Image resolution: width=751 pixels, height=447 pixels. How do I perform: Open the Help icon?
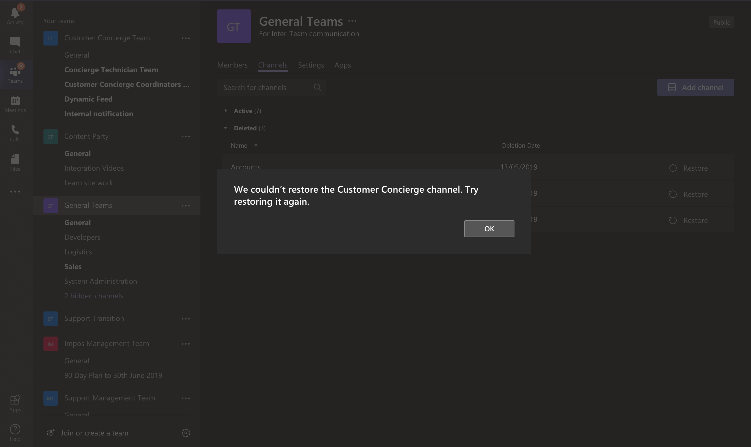point(15,432)
